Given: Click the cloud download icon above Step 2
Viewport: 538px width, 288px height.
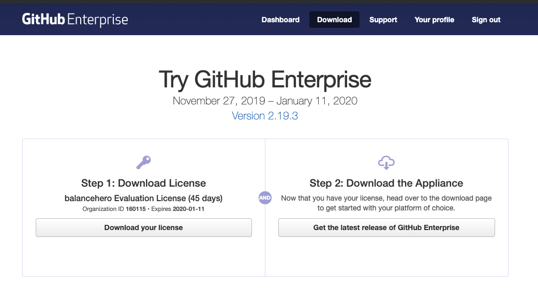Looking at the screenshot, I should point(386,162).
